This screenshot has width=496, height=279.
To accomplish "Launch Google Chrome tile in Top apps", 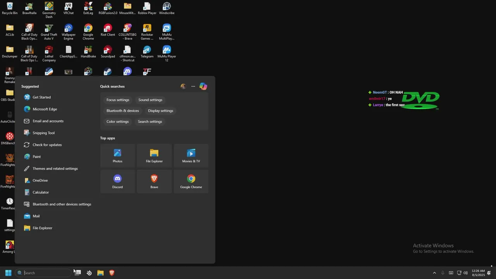I will coord(191,182).
